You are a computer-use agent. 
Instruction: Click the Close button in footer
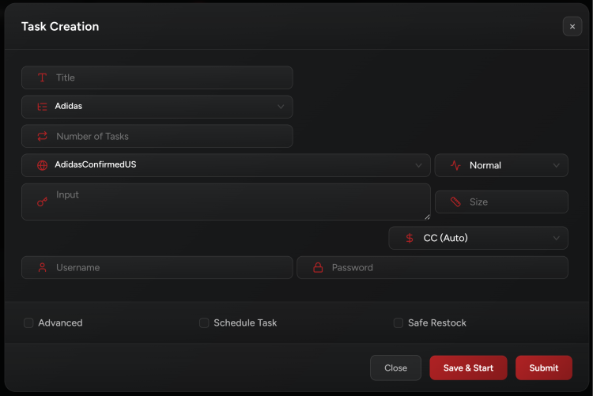395,368
